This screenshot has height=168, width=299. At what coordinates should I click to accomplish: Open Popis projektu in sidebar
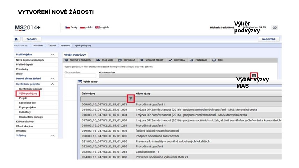click(27, 107)
